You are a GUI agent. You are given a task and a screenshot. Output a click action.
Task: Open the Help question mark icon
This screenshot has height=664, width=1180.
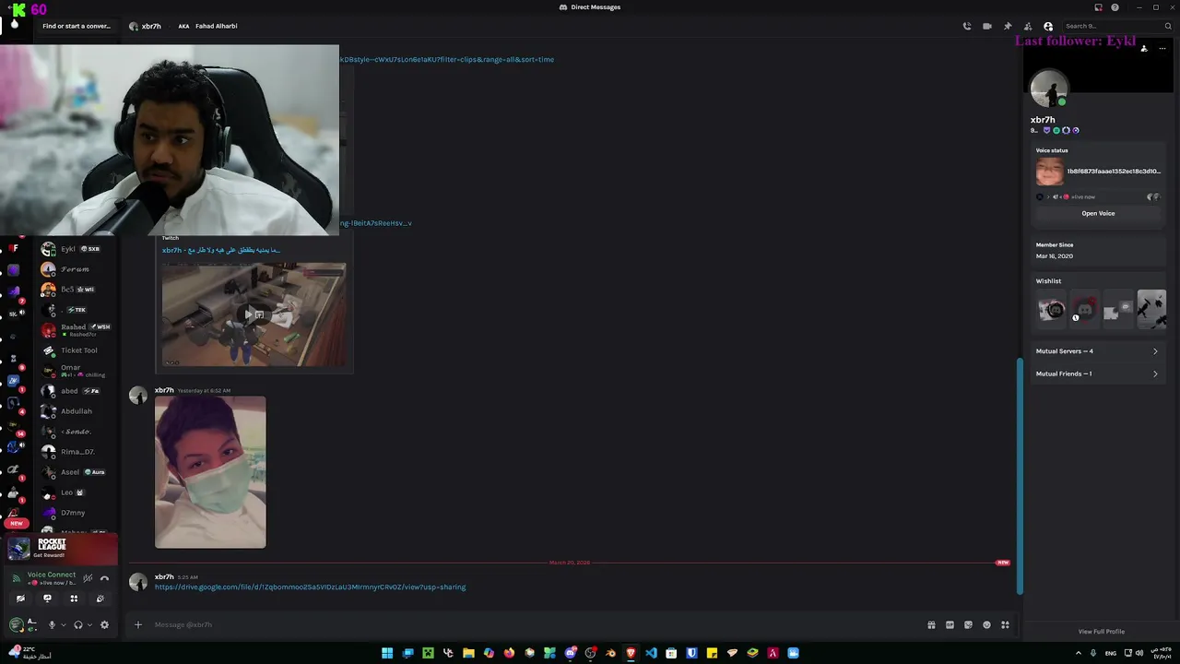[x=1115, y=7]
